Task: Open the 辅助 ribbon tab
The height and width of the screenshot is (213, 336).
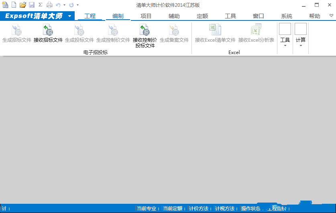Action: click(174, 16)
